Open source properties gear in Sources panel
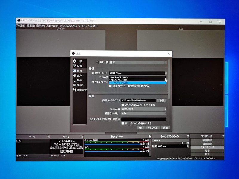239x179 pixels. (57, 155)
